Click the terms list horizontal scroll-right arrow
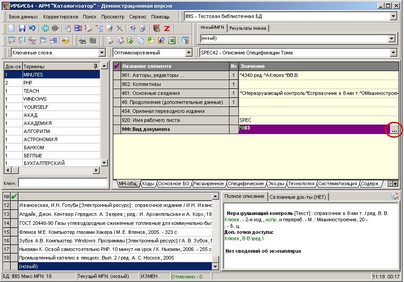Image resolution: width=404 pixels, height=282 pixels. pyautogui.click(x=96, y=170)
